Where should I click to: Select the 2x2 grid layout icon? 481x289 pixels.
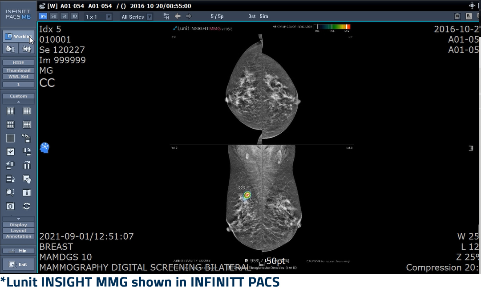coord(10,111)
